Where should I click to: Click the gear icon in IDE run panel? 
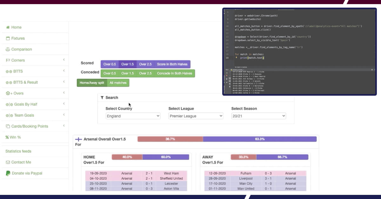pos(372,69)
